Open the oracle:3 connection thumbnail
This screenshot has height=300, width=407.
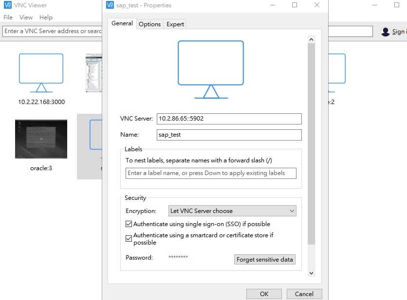click(41, 139)
